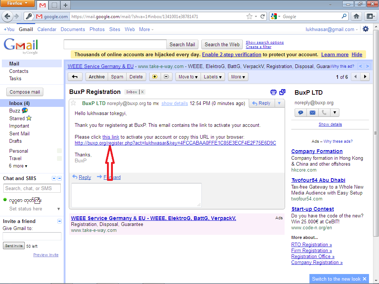379x284 pixels.
Task: Click Enable 2-step verification link
Action: tap(232, 55)
